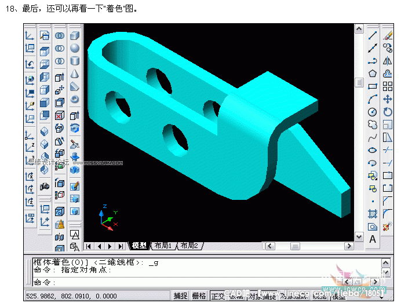This screenshot has width=401, height=303.
Task: Click the Clean solid broom icon
Action: (x=60, y=225)
